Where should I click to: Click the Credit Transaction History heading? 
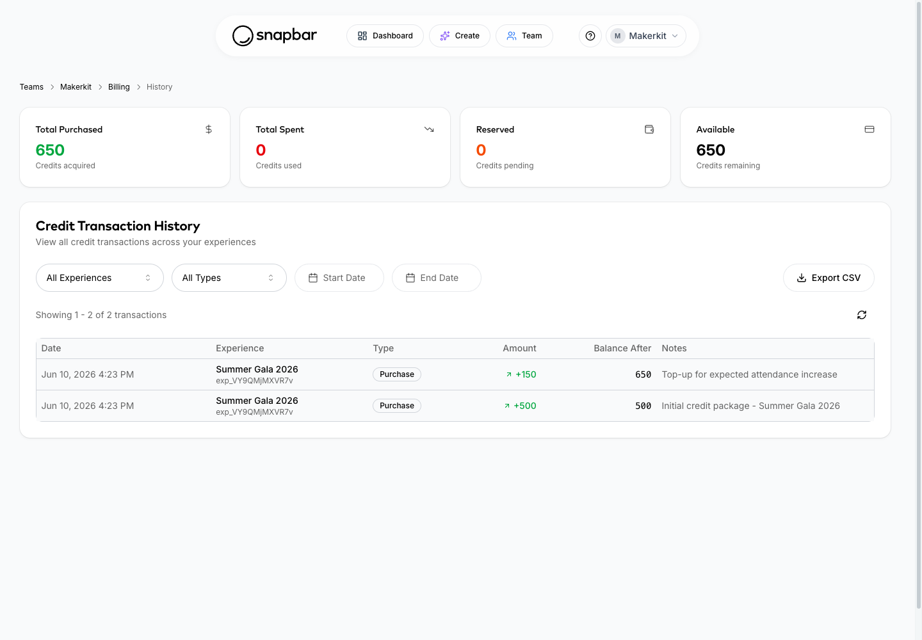click(118, 226)
